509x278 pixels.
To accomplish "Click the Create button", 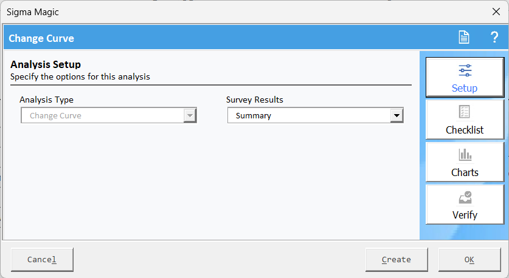I will coord(396,260).
